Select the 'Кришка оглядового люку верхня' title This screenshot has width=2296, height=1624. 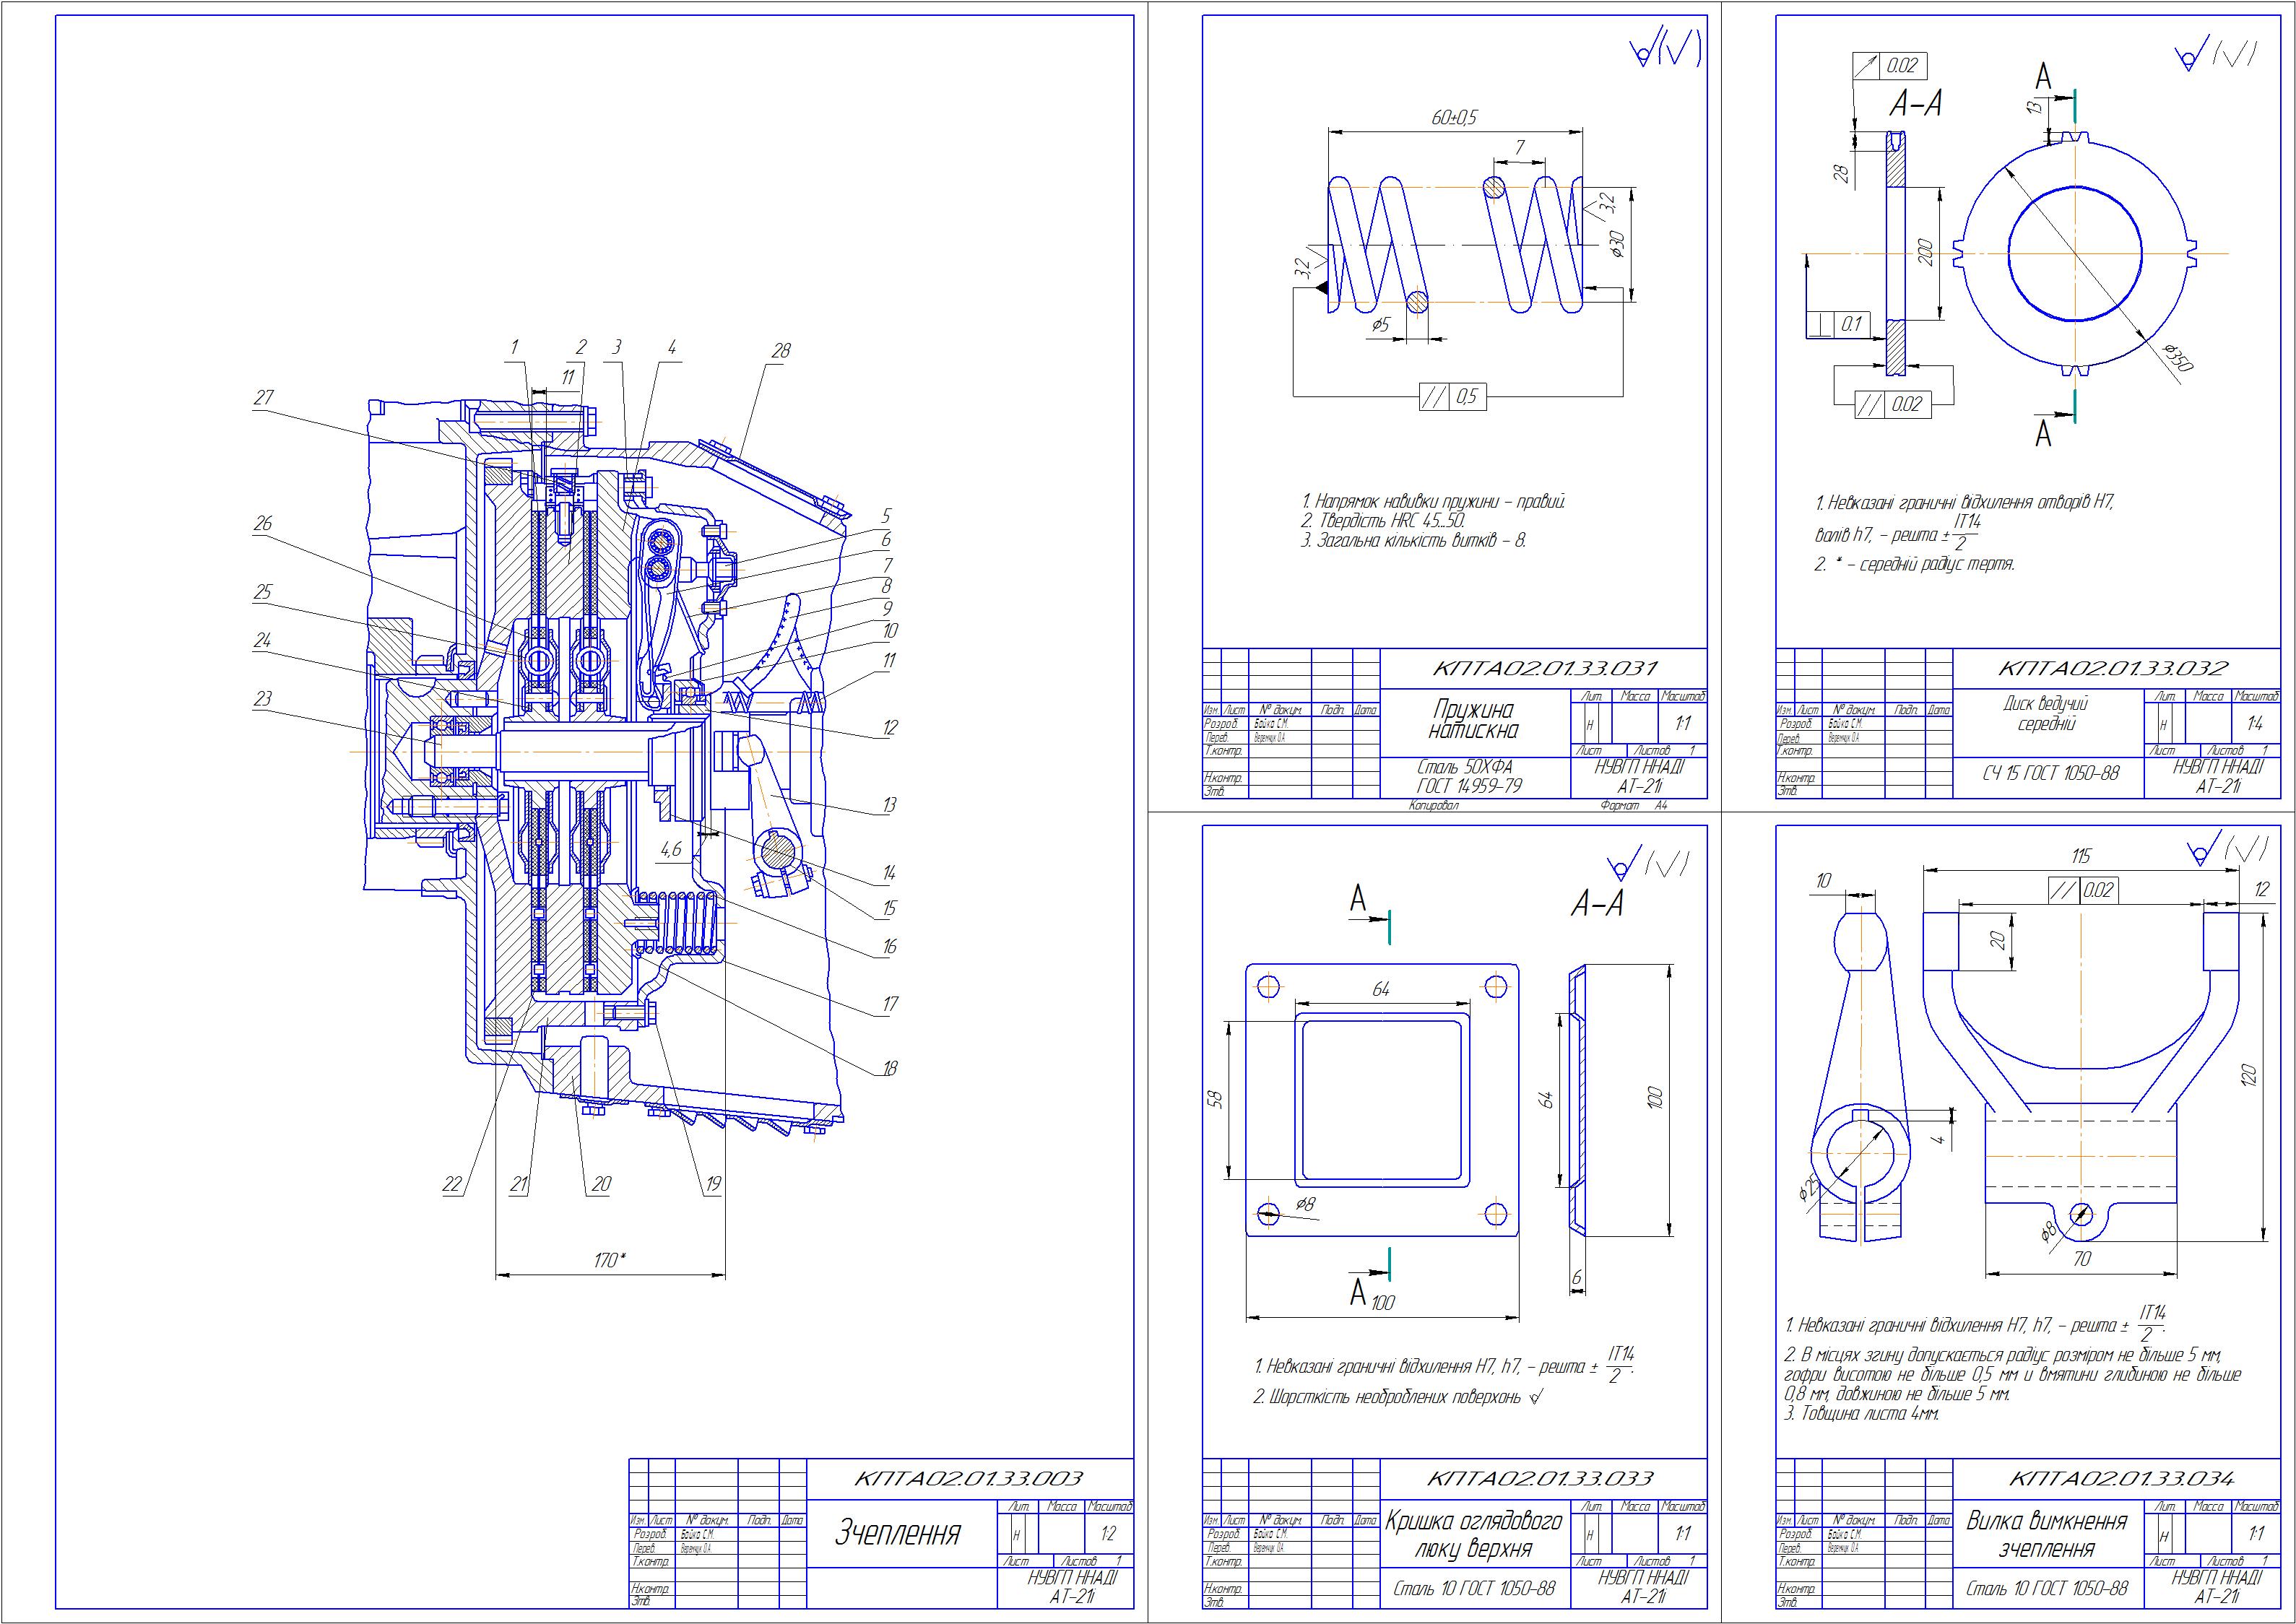point(1473,1535)
